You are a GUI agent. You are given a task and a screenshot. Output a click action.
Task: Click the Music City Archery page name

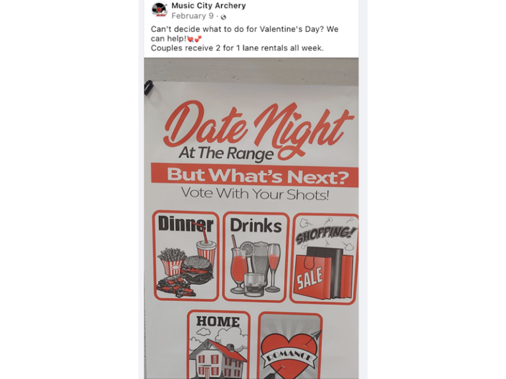point(208,5)
